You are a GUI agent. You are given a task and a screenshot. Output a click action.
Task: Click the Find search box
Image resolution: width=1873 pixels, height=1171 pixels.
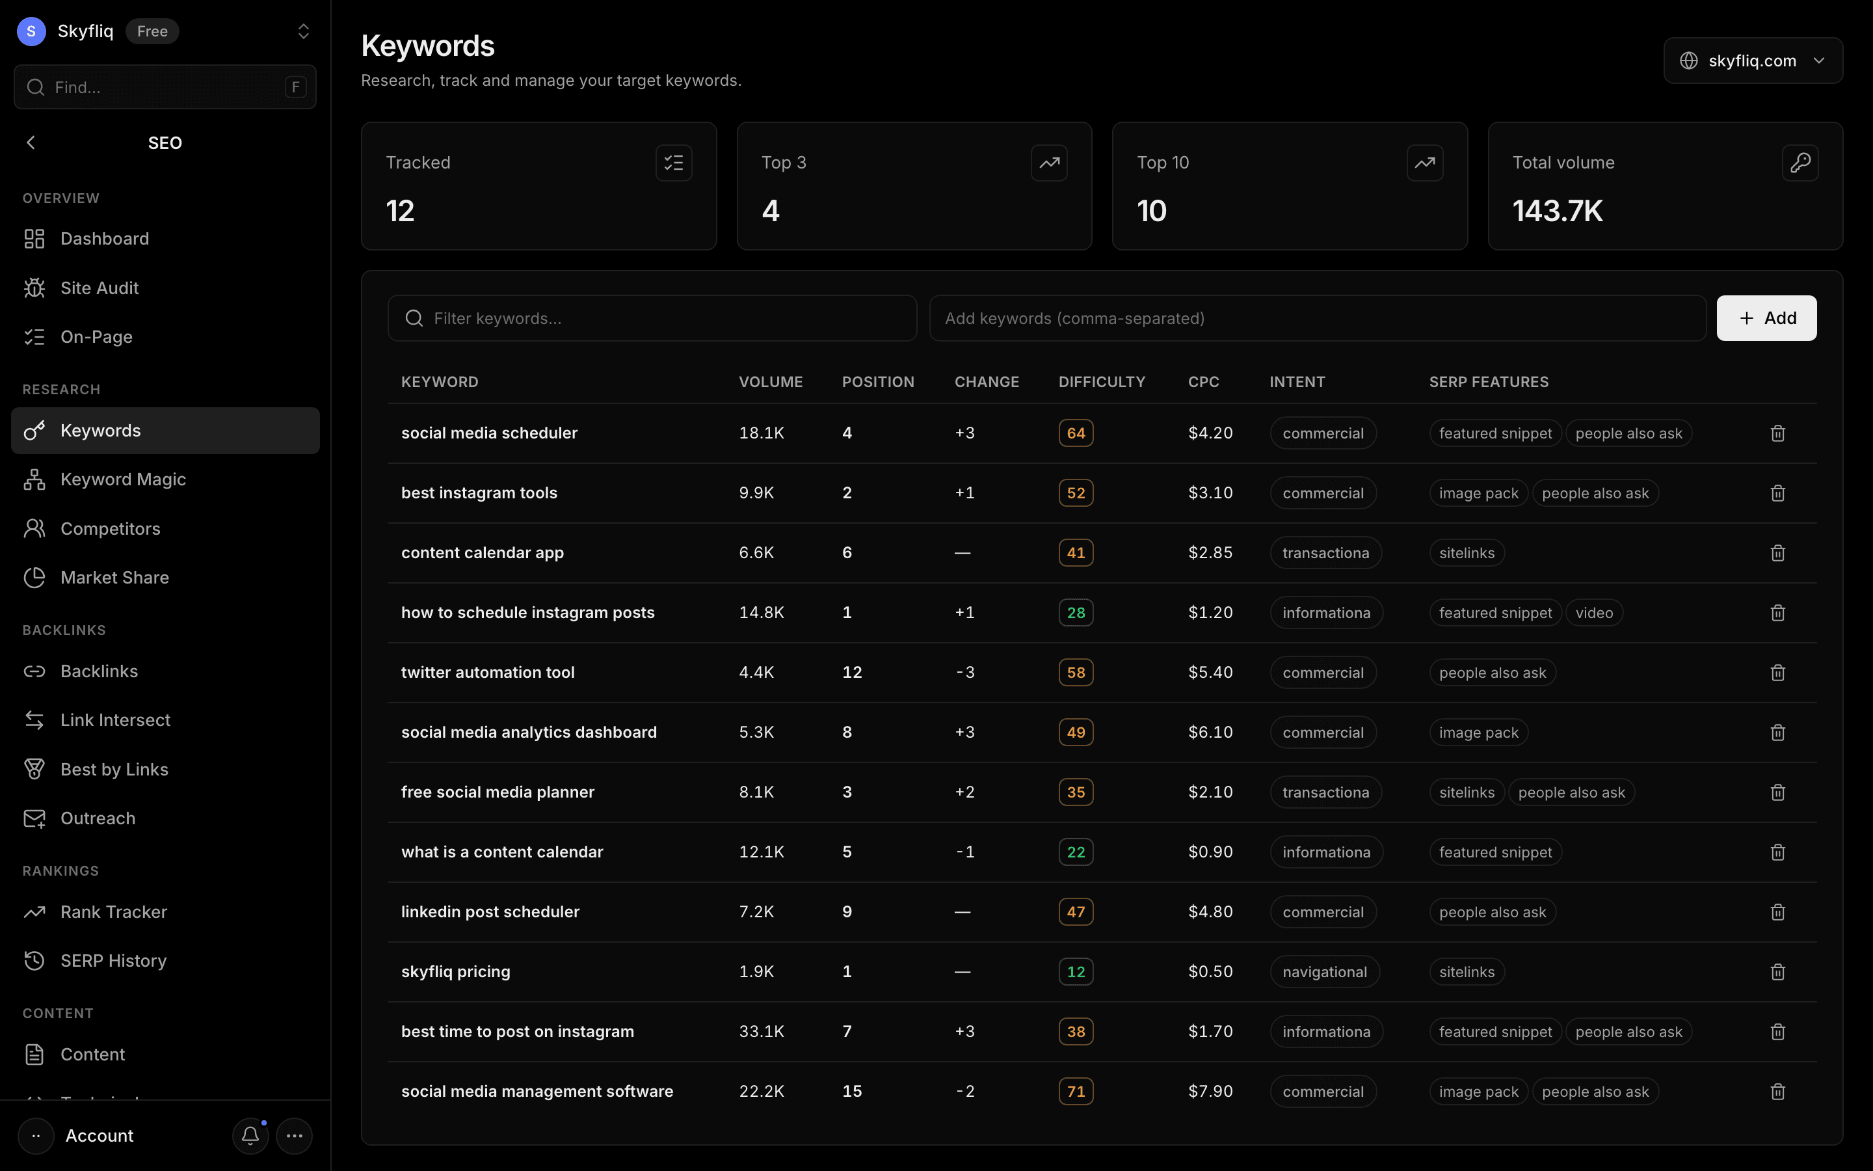click(x=165, y=87)
